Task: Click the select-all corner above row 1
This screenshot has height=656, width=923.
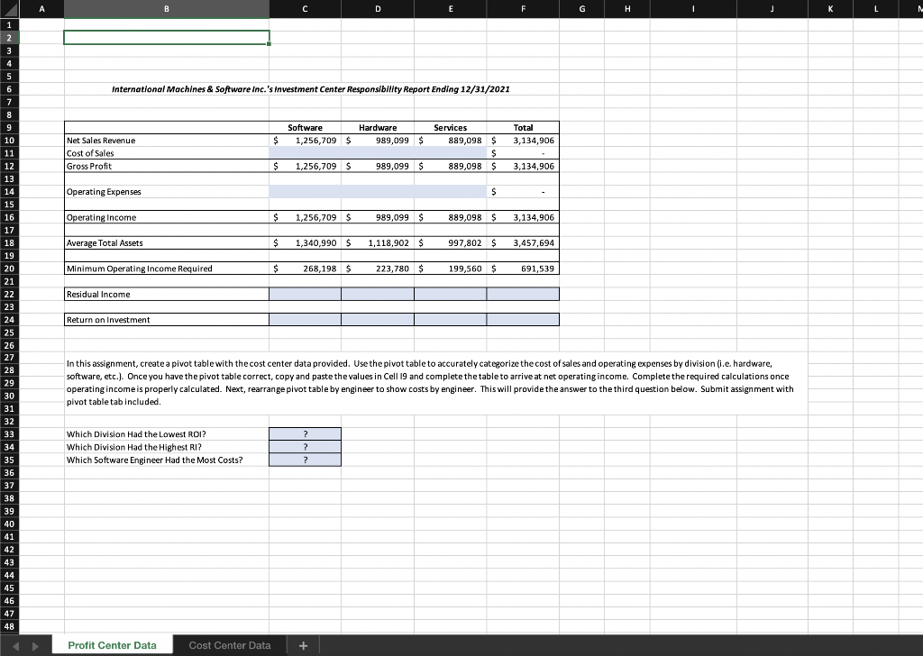Action: tap(9, 9)
